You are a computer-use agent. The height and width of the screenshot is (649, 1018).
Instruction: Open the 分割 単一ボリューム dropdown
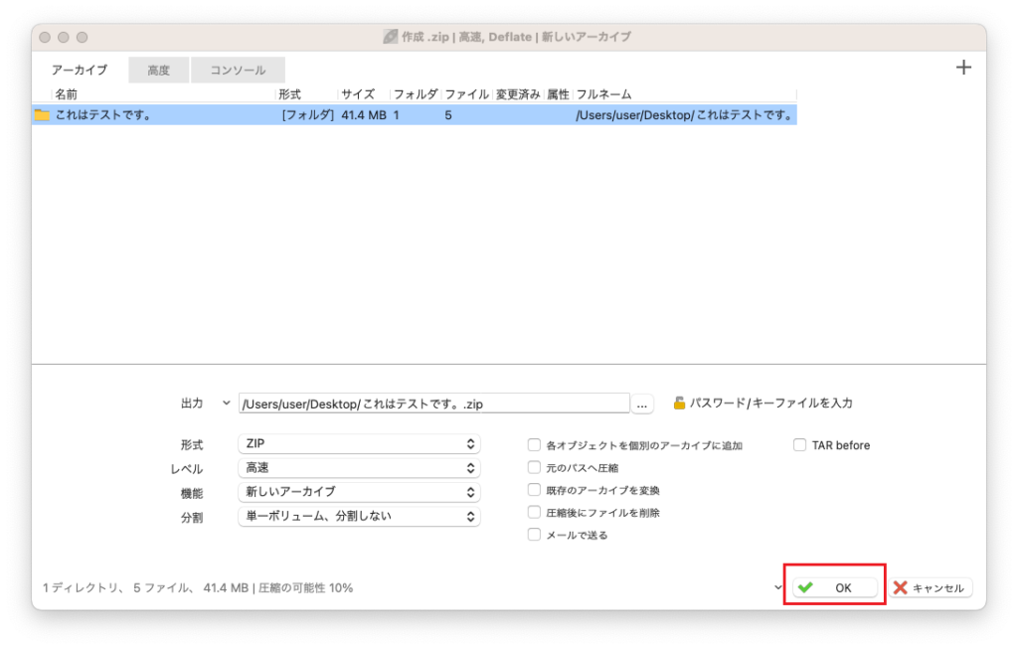tap(359, 517)
